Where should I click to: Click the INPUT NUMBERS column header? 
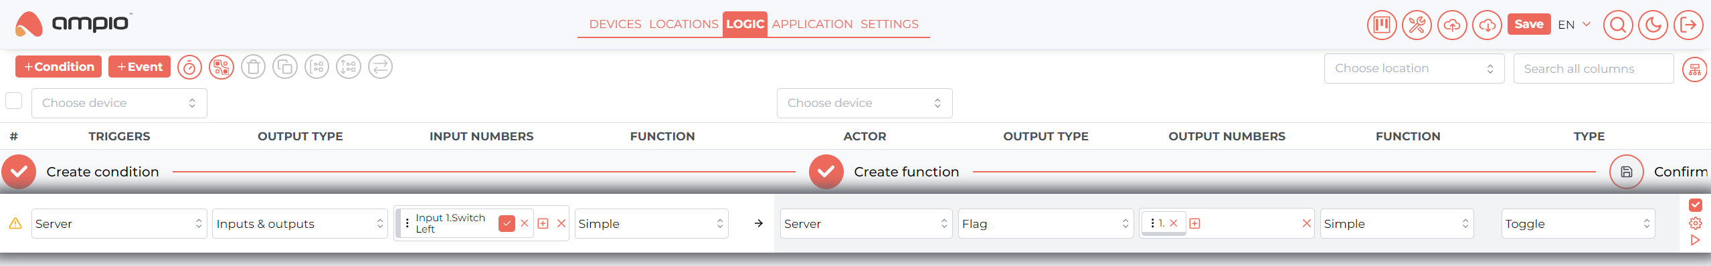coord(482,136)
